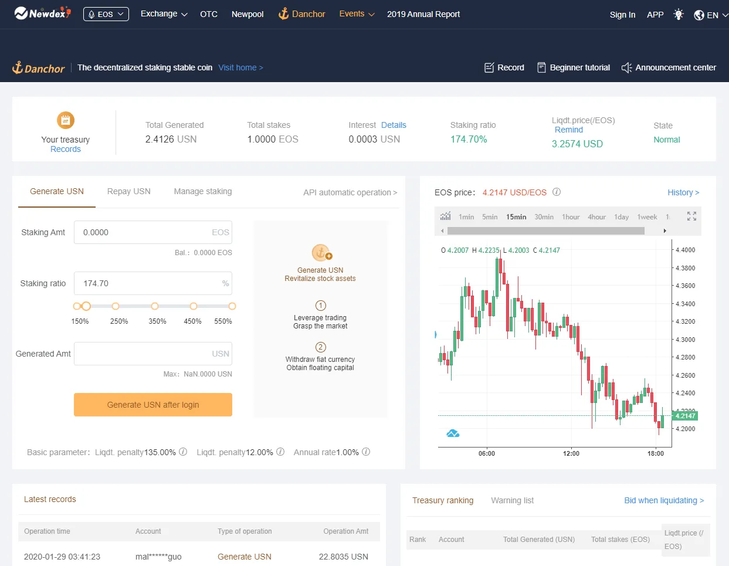Viewport: 729px width, 566px height.
Task: Open API automatic operation link
Action: pyautogui.click(x=350, y=192)
